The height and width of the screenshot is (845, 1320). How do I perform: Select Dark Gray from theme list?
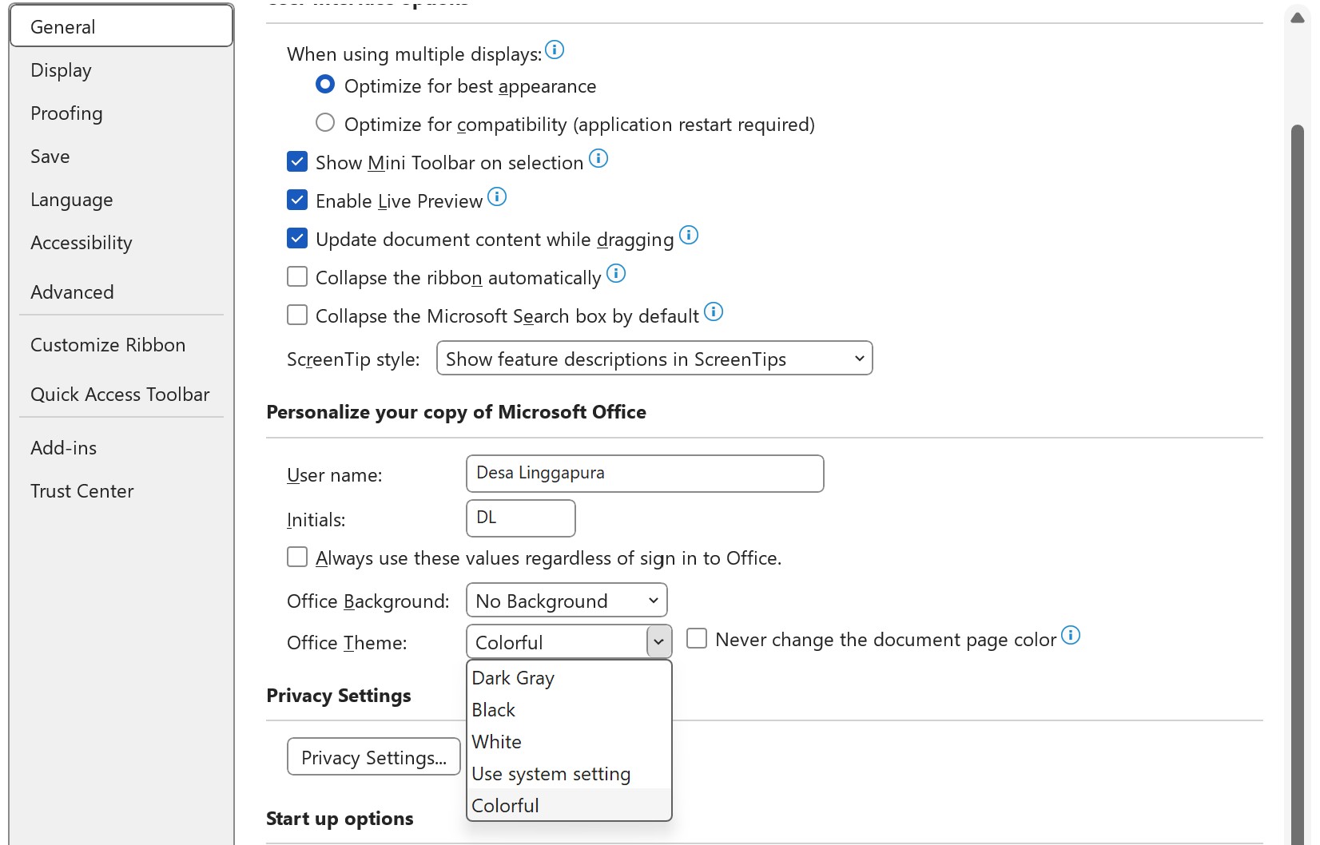[513, 677]
